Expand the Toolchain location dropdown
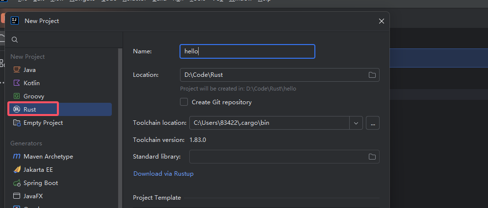 pyautogui.click(x=356, y=123)
